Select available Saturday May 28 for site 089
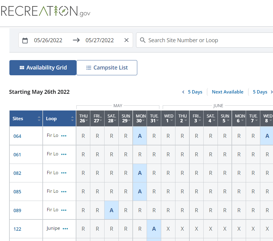 112,210
